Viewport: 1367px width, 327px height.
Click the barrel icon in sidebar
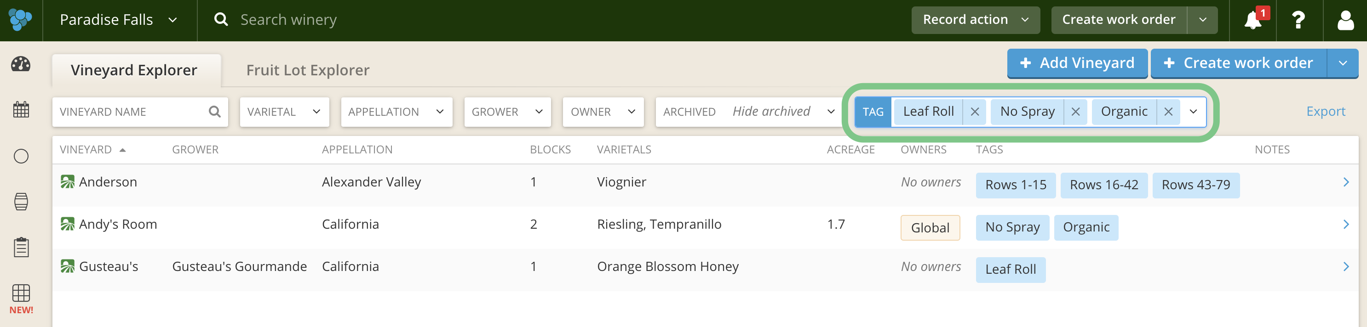[21, 202]
